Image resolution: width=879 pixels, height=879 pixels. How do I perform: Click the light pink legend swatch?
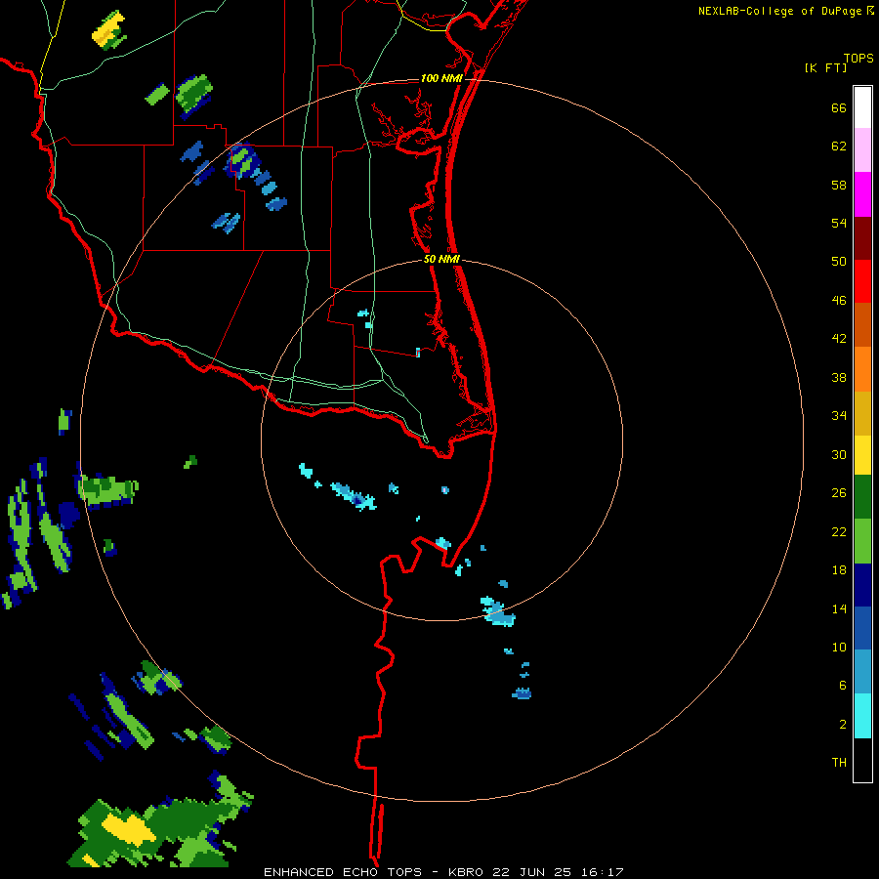[x=862, y=149]
